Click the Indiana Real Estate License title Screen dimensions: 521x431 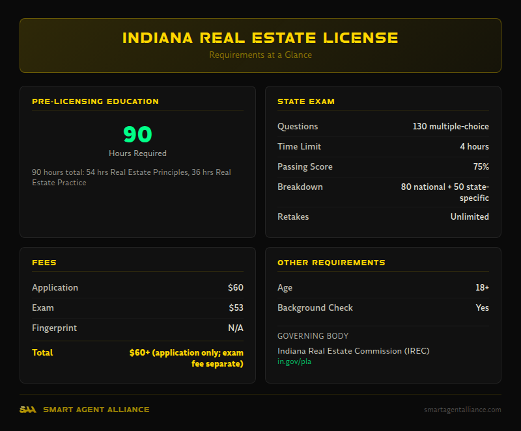(x=260, y=38)
